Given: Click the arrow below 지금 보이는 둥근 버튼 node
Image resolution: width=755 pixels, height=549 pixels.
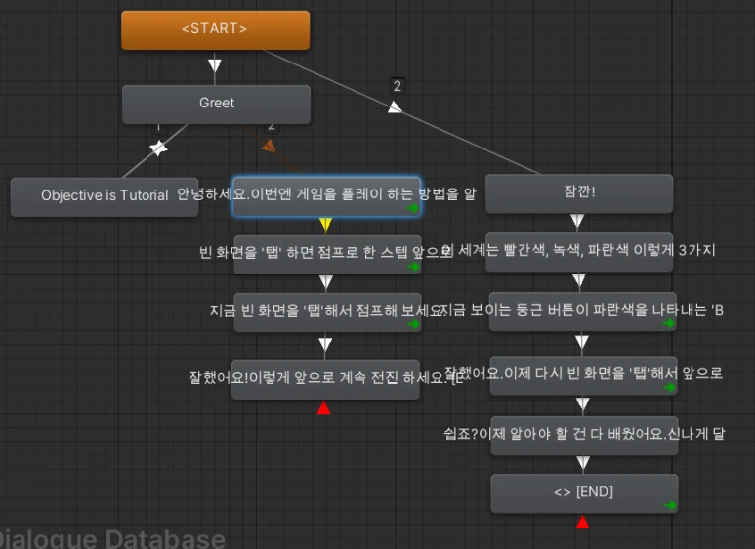Looking at the screenshot, I should coord(582,342).
